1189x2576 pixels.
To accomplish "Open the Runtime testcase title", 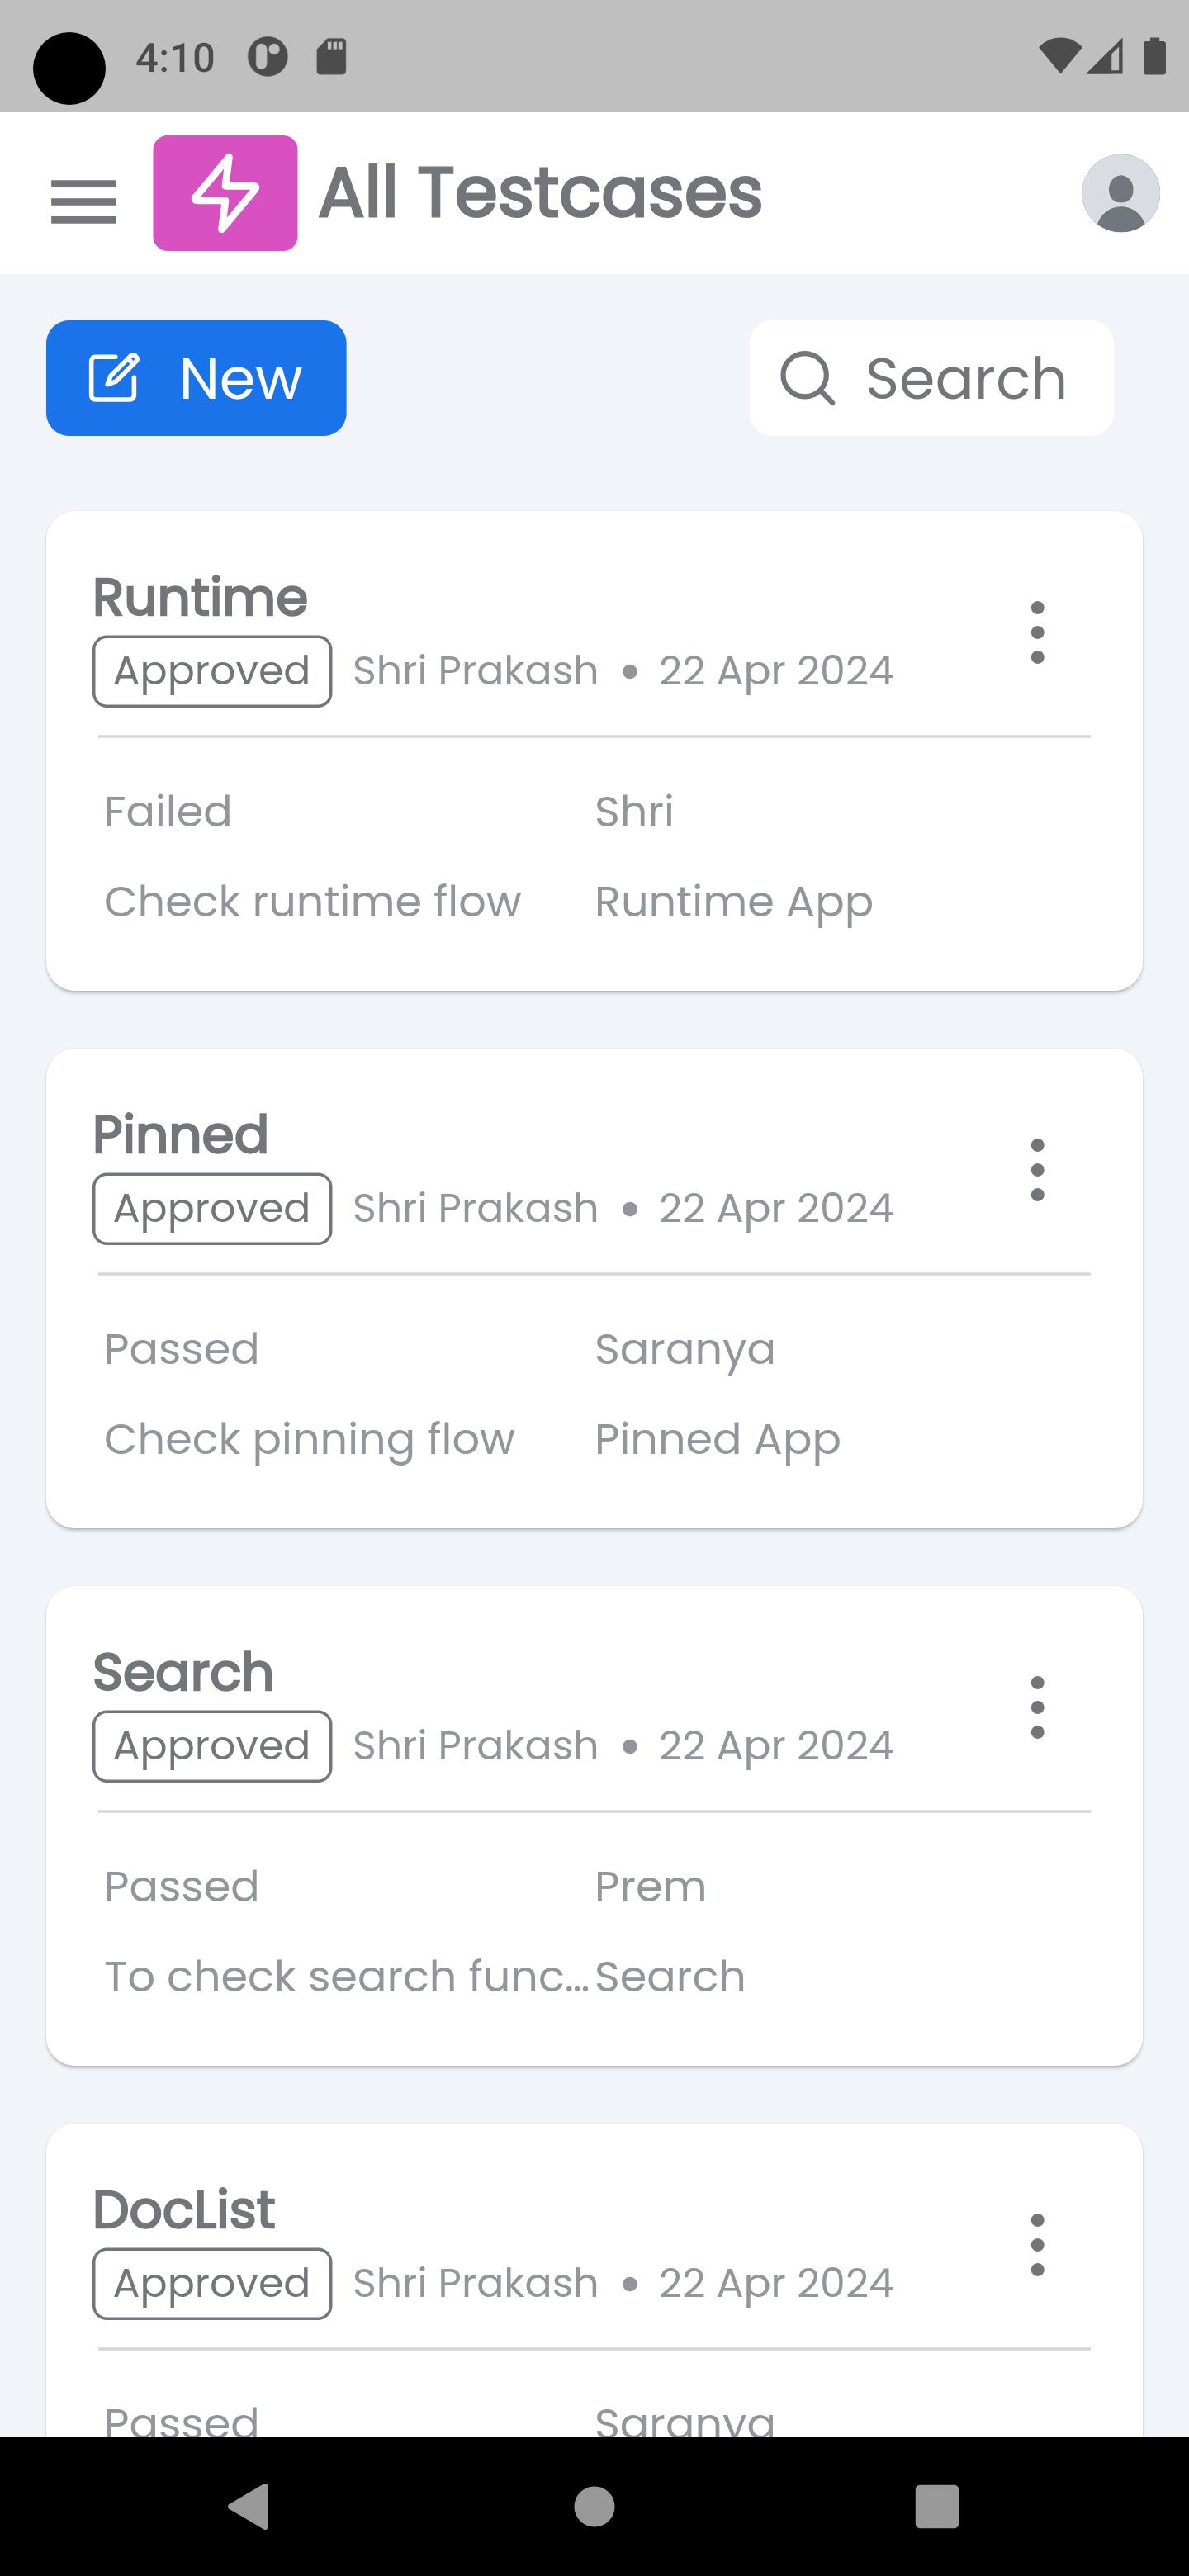I will click(200, 598).
